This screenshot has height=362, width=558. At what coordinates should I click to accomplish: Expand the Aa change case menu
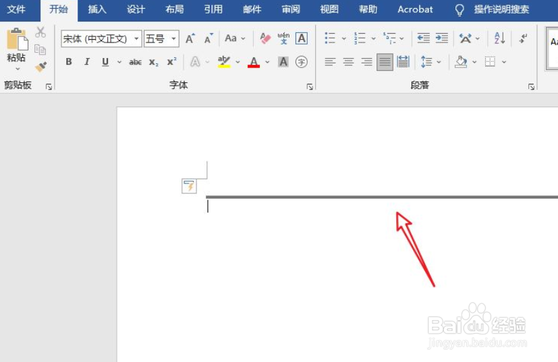(x=235, y=38)
